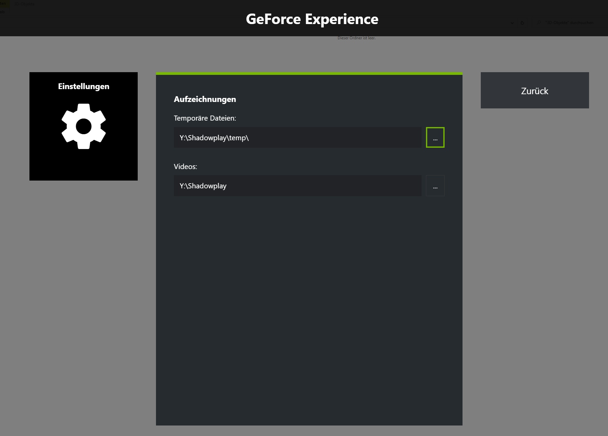Image resolution: width=608 pixels, height=436 pixels.
Task: Click the Videos label
Action: point(185,167)
